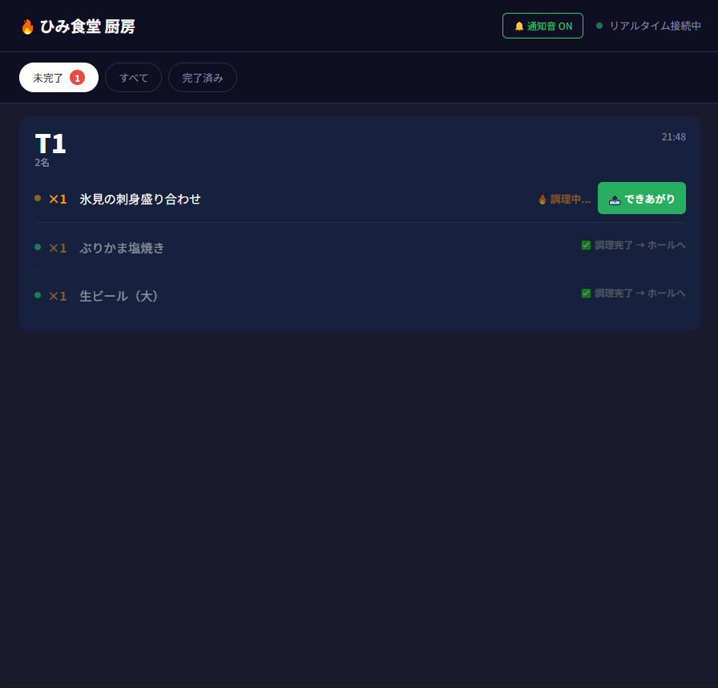Click the orange status dot beside 氷見の刺身盛り合わせ
Image resolution: width=718 pixels, height=688 pixels.
38,198
